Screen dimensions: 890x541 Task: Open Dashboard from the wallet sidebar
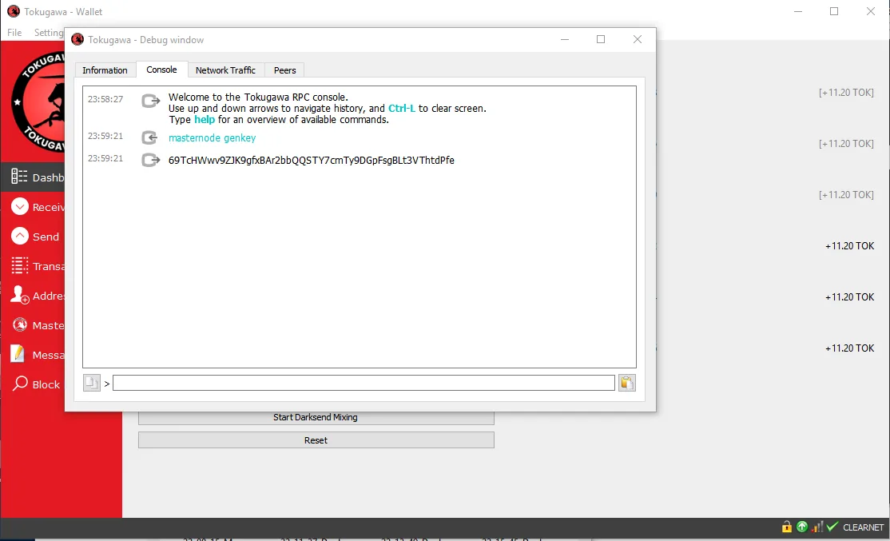(x=32, y=177)
